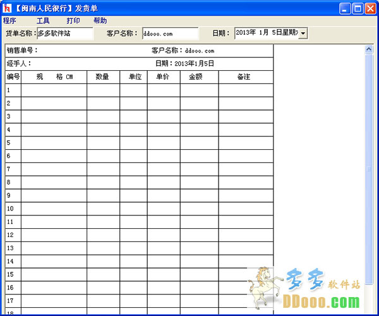Viewport: 379px width, 316px height.
Task: Click the 规 格 CM column header
Action: tap(54, 77)
